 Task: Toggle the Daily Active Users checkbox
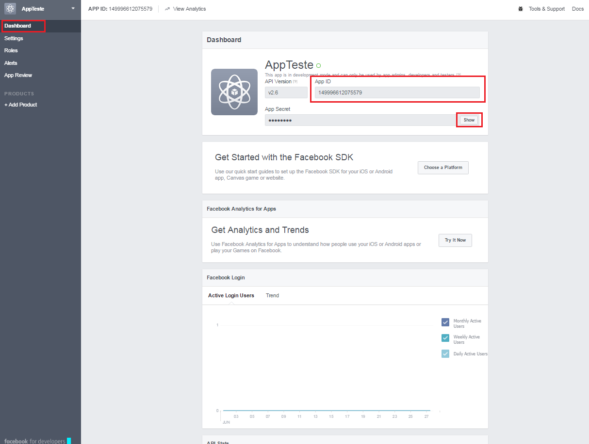coord(445,354)
